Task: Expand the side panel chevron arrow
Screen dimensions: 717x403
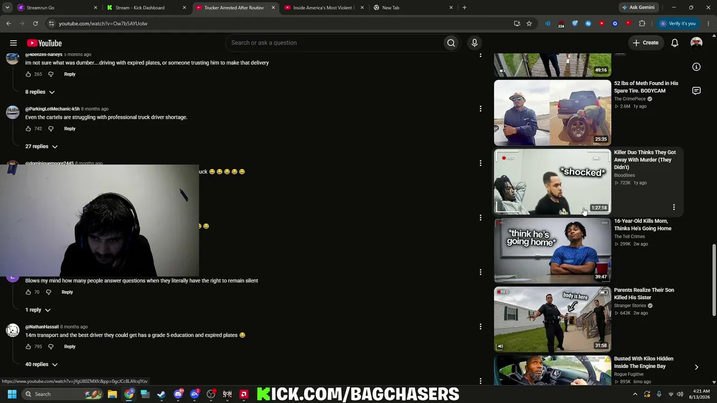Action: (696, 367)
